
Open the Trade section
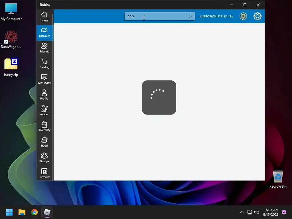(x=44, y=142)
